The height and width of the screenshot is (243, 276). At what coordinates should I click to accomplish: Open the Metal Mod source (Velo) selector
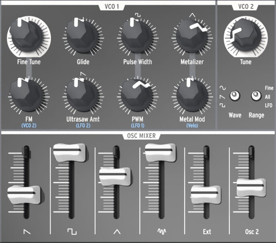tap(192, 126)
